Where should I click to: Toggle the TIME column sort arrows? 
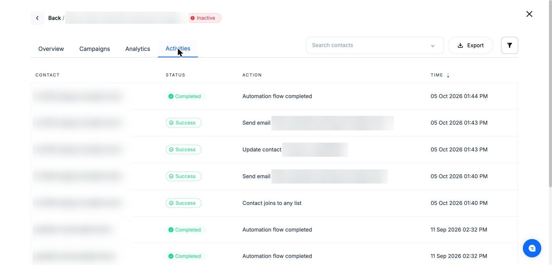(448, 75)
